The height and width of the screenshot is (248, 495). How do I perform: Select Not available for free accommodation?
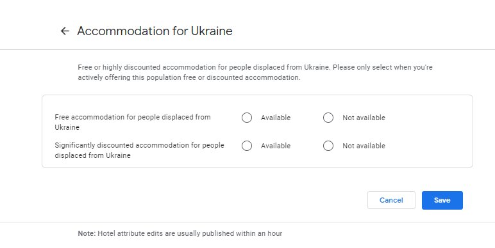click(x=328, y=118)
